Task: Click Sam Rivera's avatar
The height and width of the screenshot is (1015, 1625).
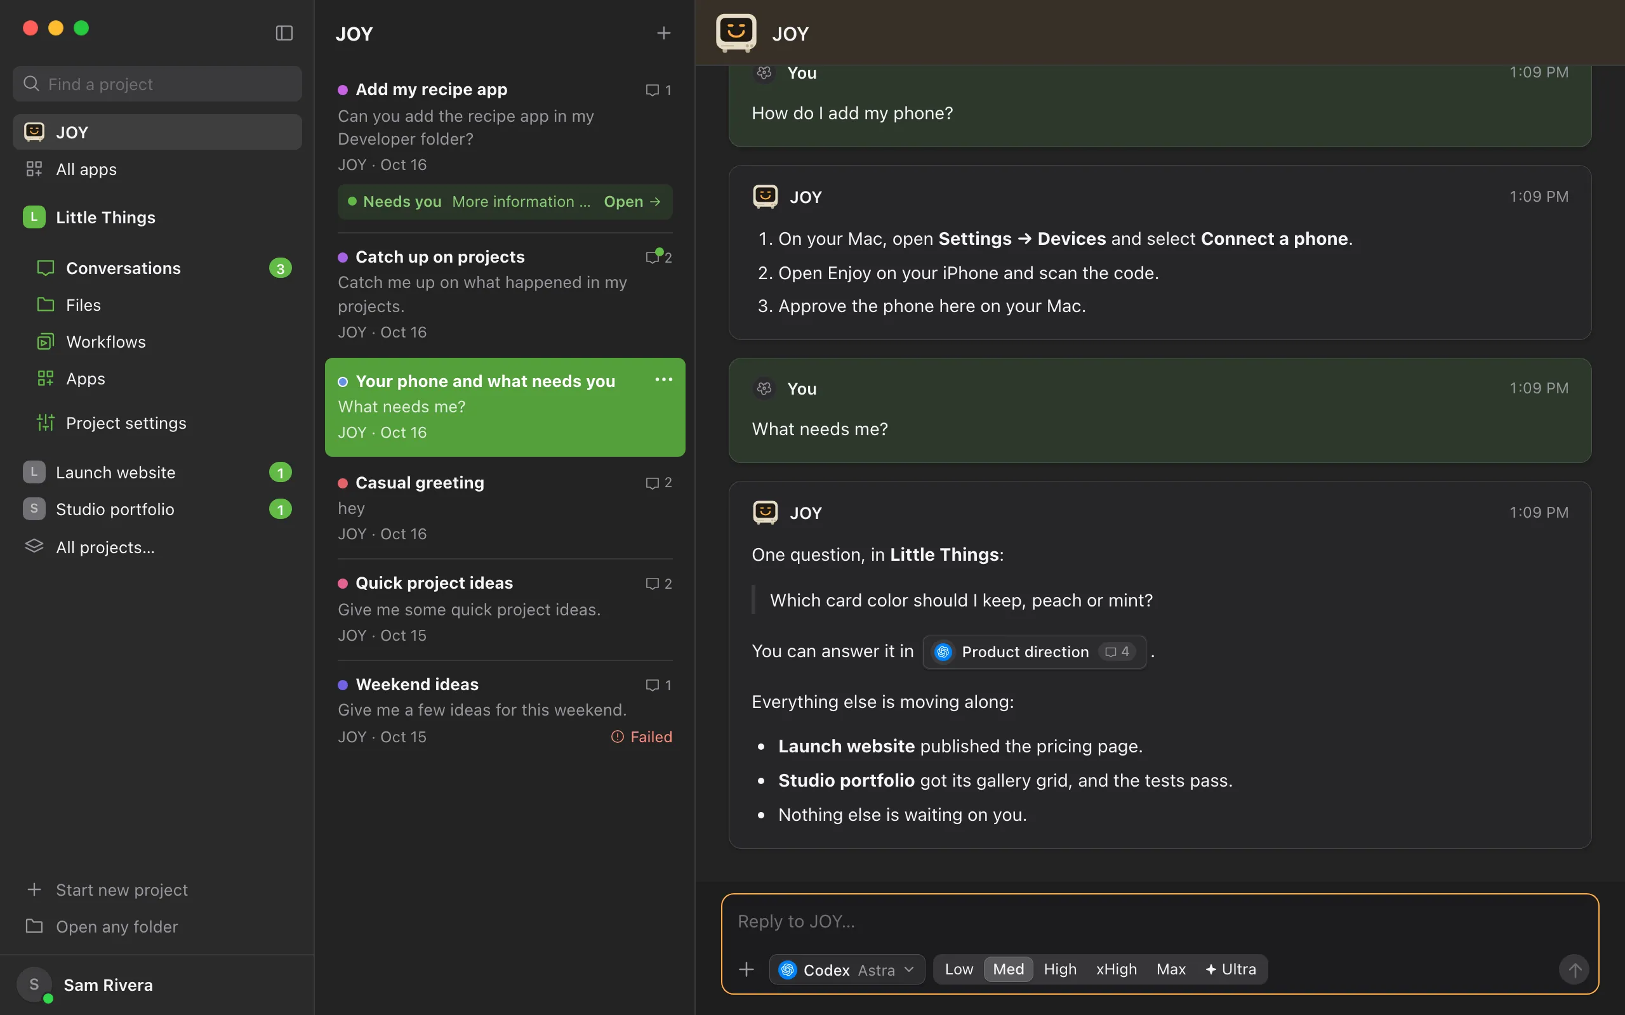Action: point(34,985)
